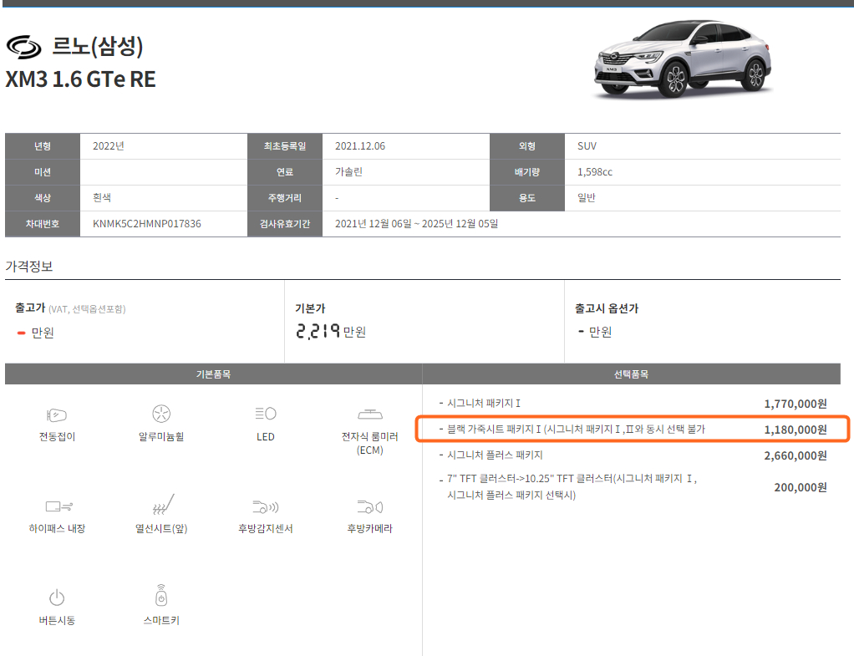Click the 출고시 옵션가 label
The image size is (854, 656).
[607, 308]
